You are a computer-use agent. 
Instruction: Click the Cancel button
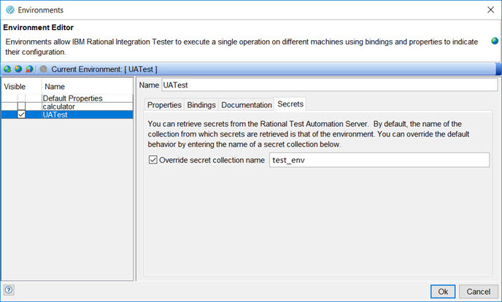479,292
